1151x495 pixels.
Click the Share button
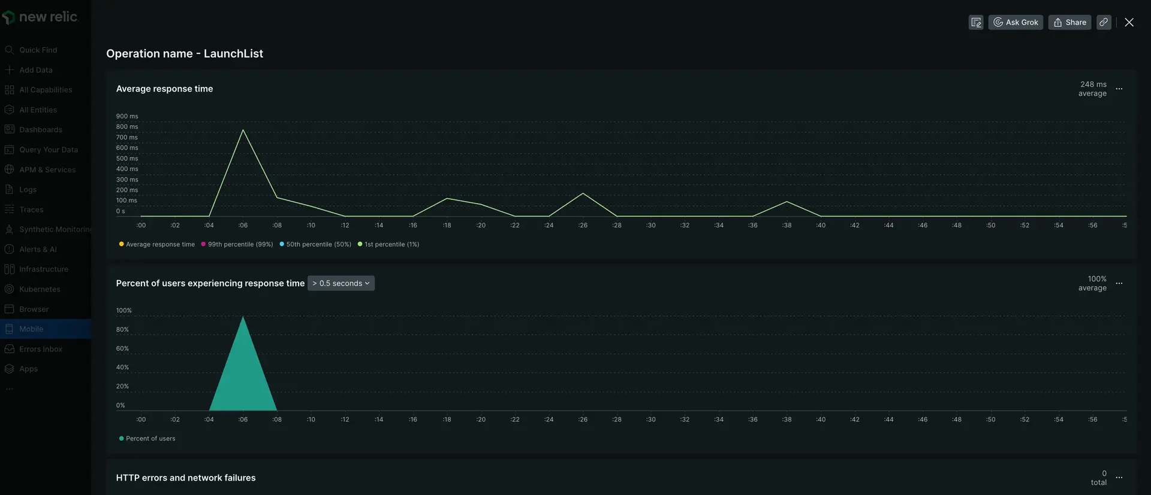pos(1069,22)
